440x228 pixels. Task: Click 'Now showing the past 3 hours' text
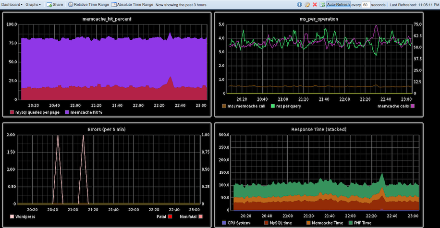181,5
